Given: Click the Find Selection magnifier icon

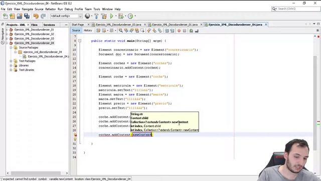Looking at the screenshot, I should tap(121, 31).
